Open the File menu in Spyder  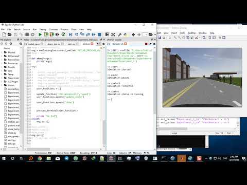[3, 29]
